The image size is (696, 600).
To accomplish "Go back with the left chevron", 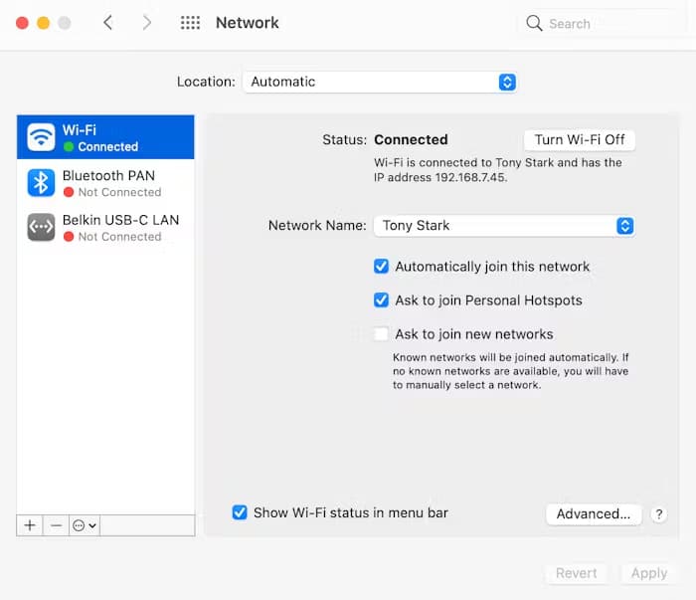I will coord(107,22).
